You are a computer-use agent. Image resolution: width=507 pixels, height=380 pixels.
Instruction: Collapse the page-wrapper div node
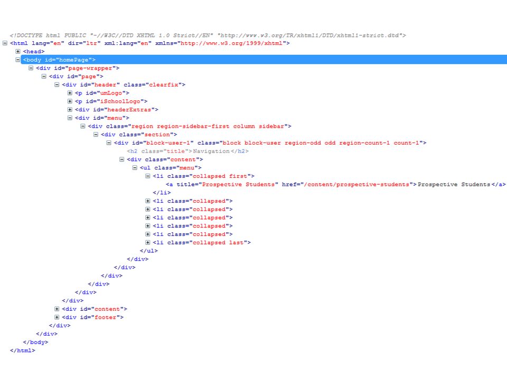point(31,68)
